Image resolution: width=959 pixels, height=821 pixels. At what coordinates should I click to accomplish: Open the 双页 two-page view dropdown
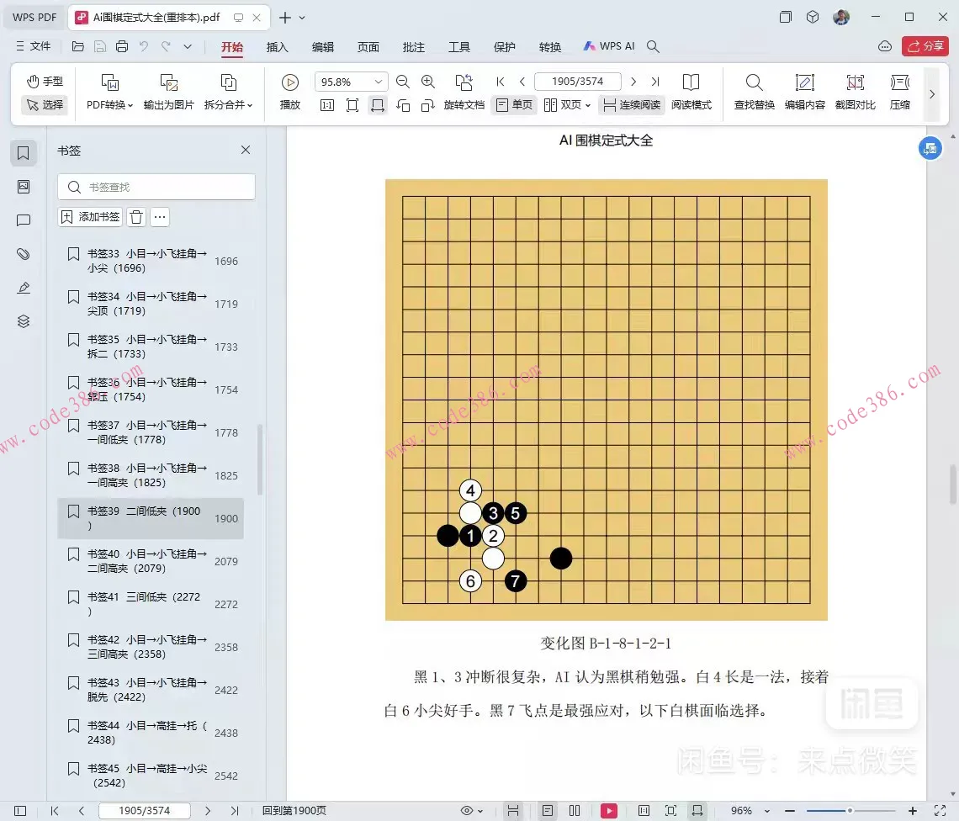click(572, 105)
